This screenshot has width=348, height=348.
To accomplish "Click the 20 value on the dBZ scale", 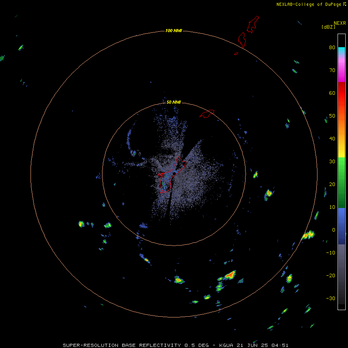I will [332, 184].
